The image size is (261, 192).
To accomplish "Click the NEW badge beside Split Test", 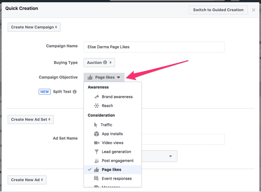I will 45,92.
